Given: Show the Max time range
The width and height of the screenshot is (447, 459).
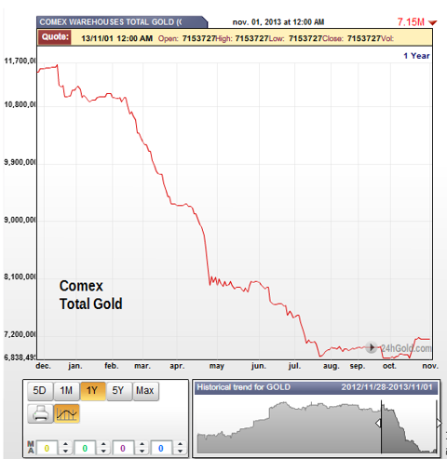Looking at the screenshot, I should click(x=145, y=390).
